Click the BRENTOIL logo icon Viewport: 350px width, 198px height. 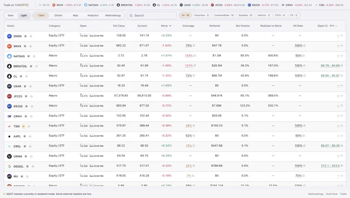click(9, 66)
